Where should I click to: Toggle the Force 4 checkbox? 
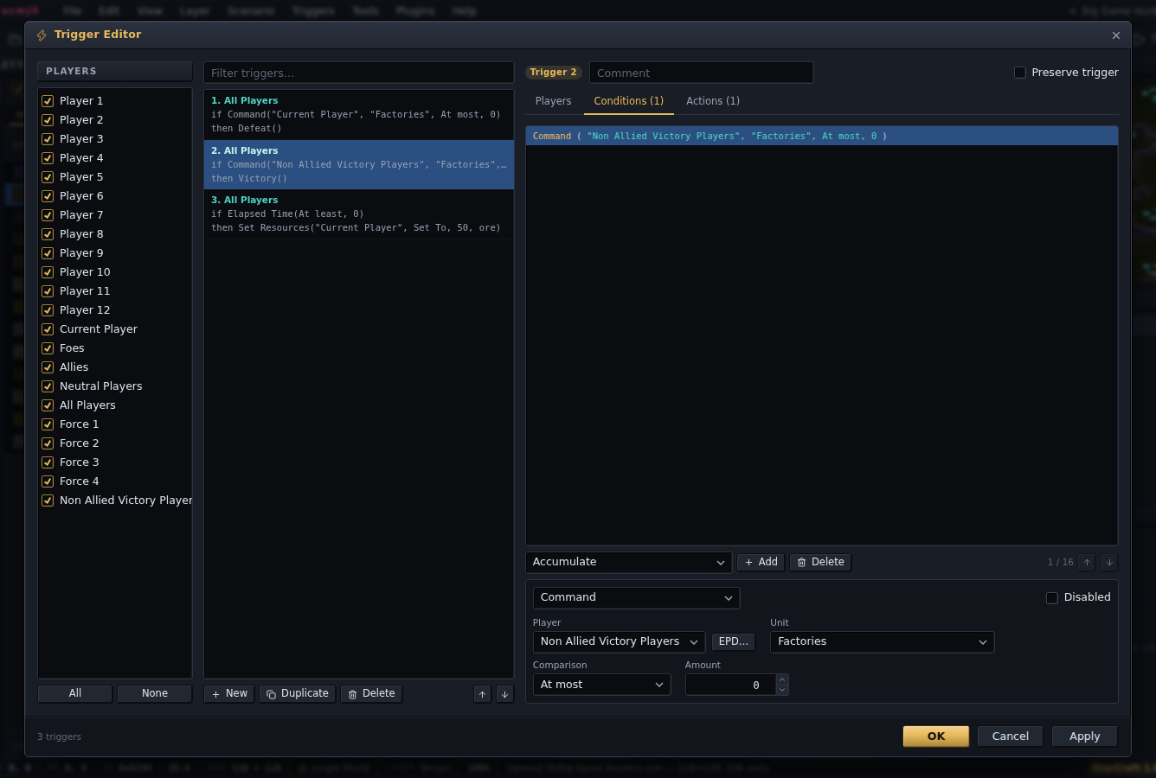pos(48,481)
